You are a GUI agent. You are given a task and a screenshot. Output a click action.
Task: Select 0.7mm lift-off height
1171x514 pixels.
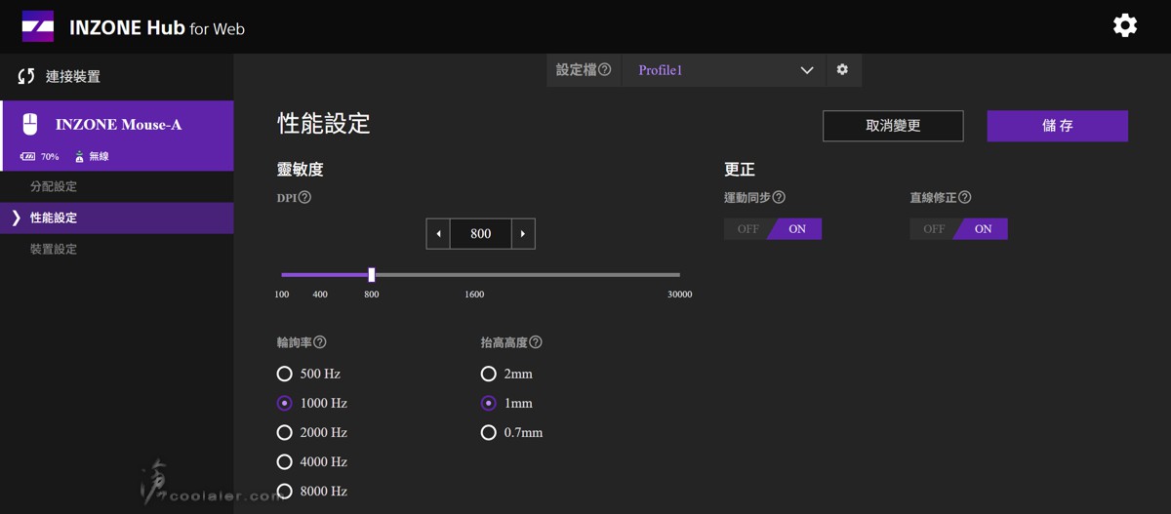click(x=489, y=432)
